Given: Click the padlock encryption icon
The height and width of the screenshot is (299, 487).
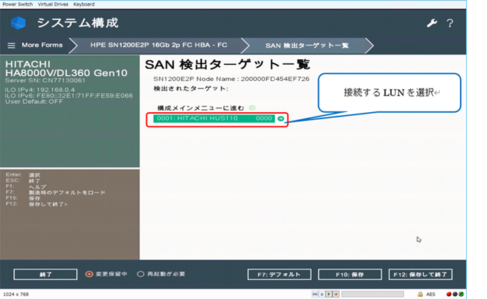Looking at the screenshot, I should (420, 294).
